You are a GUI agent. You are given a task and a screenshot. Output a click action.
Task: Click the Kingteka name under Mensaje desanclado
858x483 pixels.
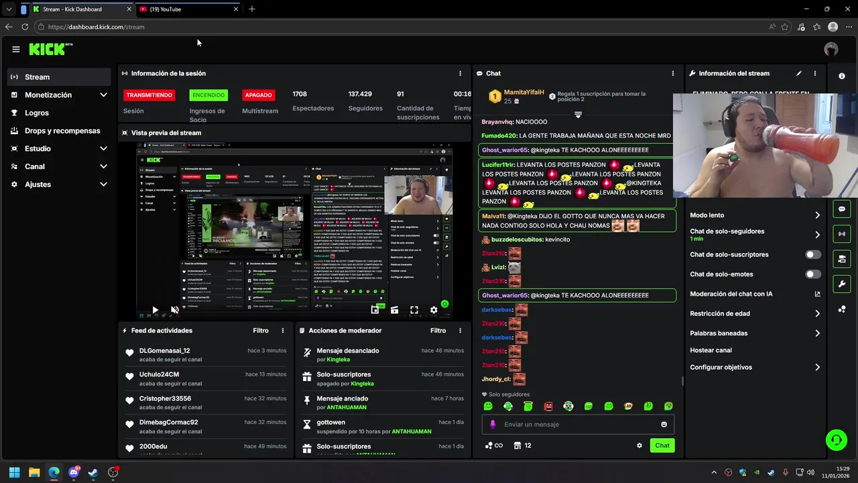(x=339, y=360)
